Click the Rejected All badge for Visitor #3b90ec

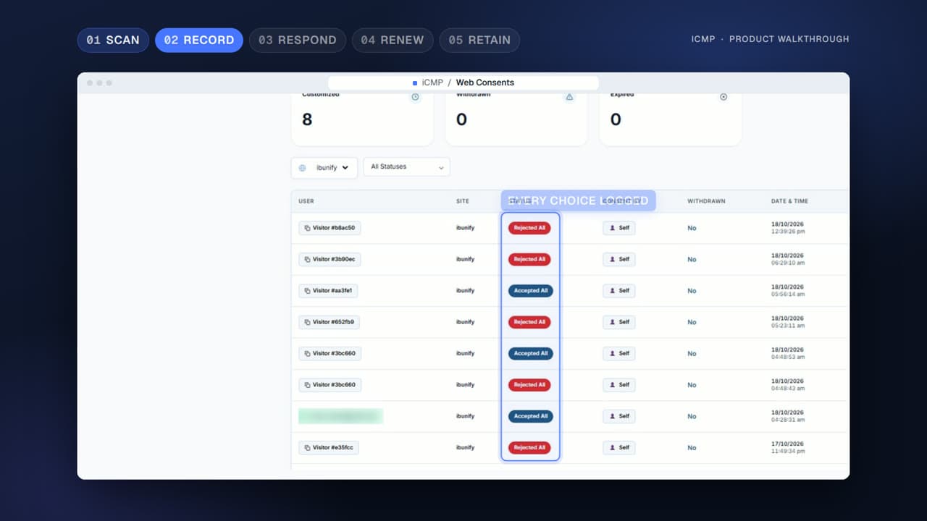tap(529, 259)
